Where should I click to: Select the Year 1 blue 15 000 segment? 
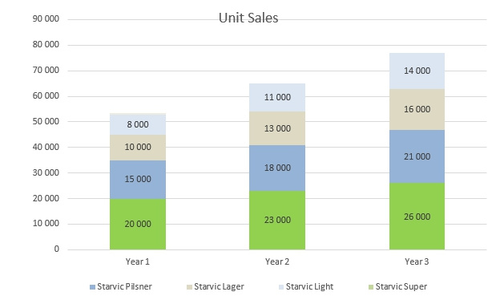[138, 180]
